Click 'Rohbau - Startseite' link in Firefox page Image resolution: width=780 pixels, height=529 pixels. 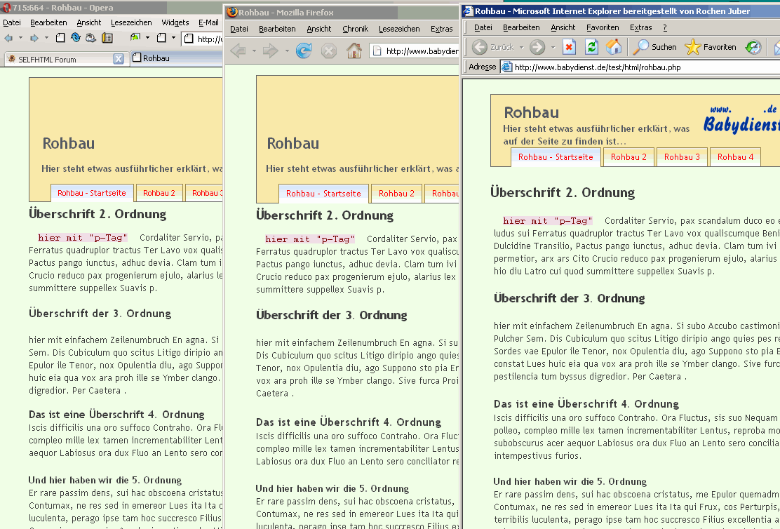323,194
